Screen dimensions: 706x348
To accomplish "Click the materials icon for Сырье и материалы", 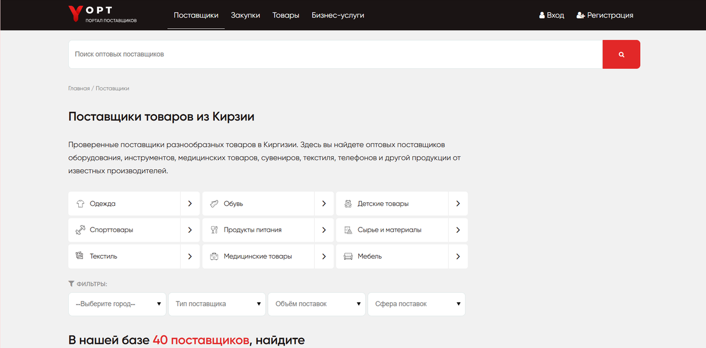I will tap(348, 230).
